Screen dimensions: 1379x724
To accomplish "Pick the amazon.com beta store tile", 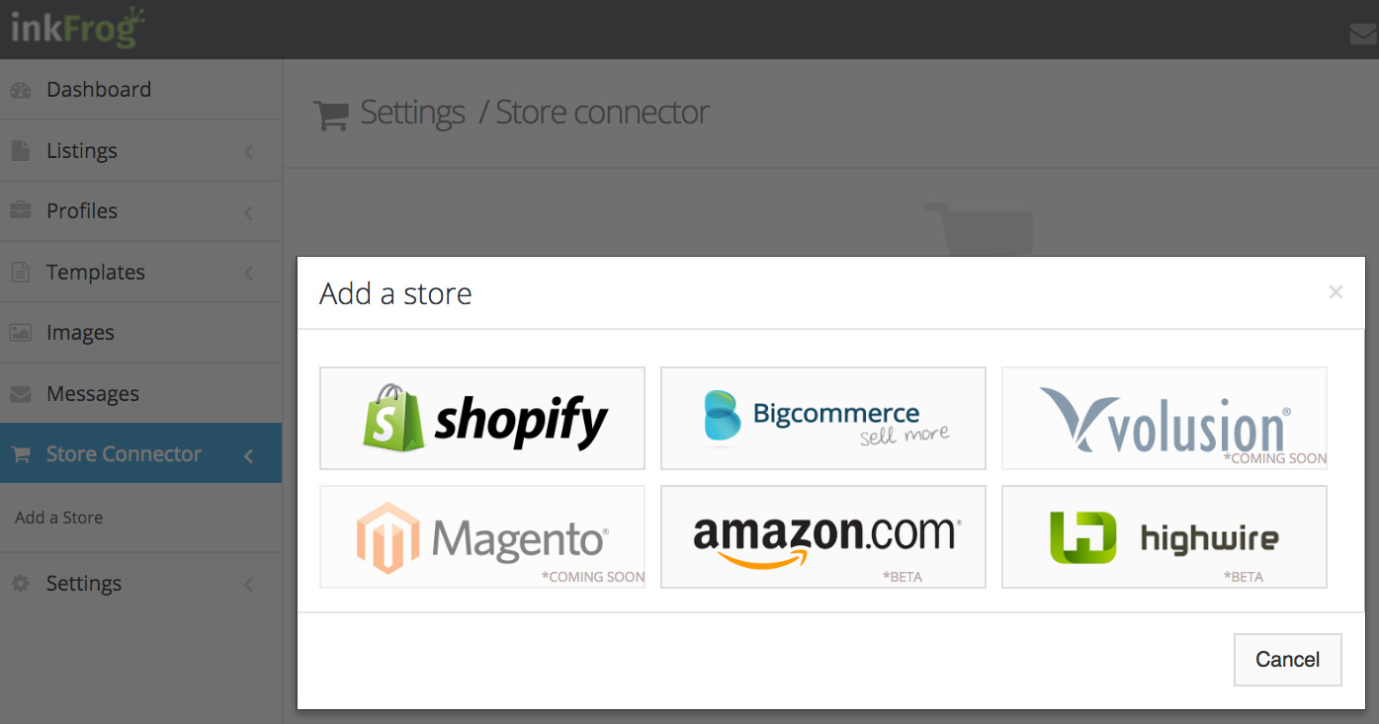I will [x=822, y=536].
